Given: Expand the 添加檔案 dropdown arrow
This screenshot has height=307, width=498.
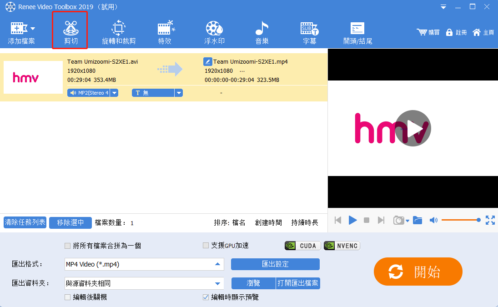Looking at the screenshot, I should click(x=33, y=29).
